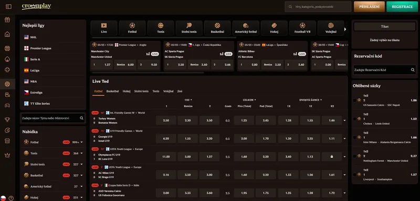The height and width of the screenshot is (201, 420).
Task: Open the CELKEM market dropdown
Action: pyautogui.click(x=249, y=100)
